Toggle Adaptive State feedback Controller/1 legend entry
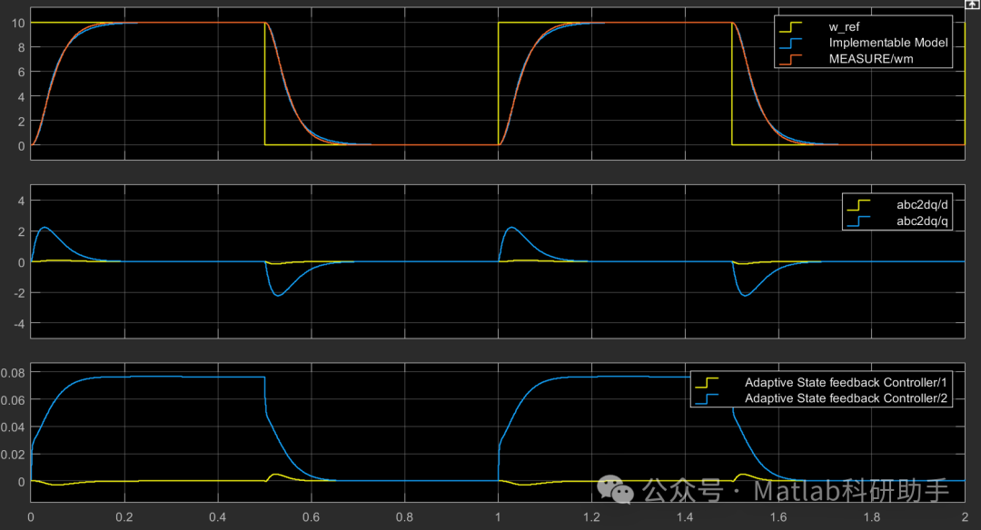 (x=846, y=382)
